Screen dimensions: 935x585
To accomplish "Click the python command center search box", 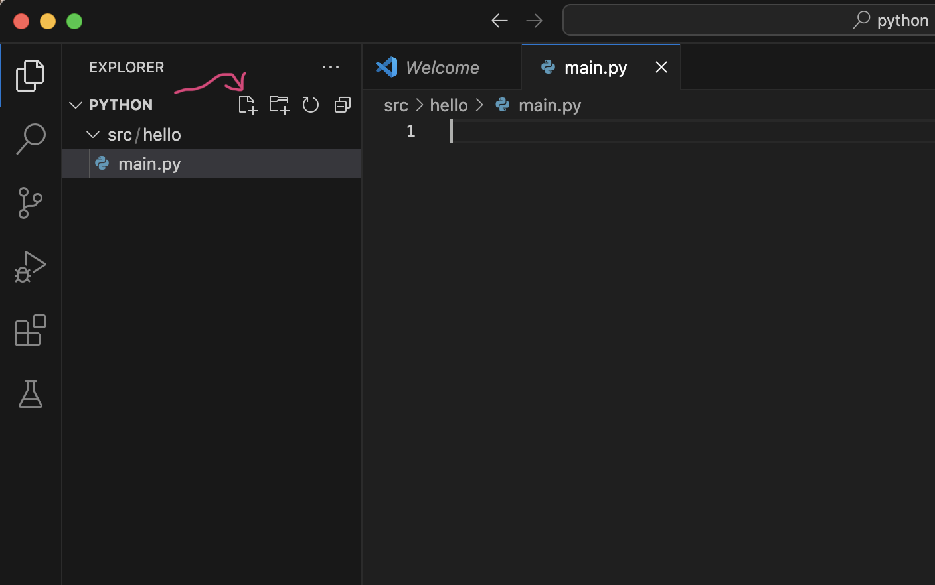I will [748, 21].
